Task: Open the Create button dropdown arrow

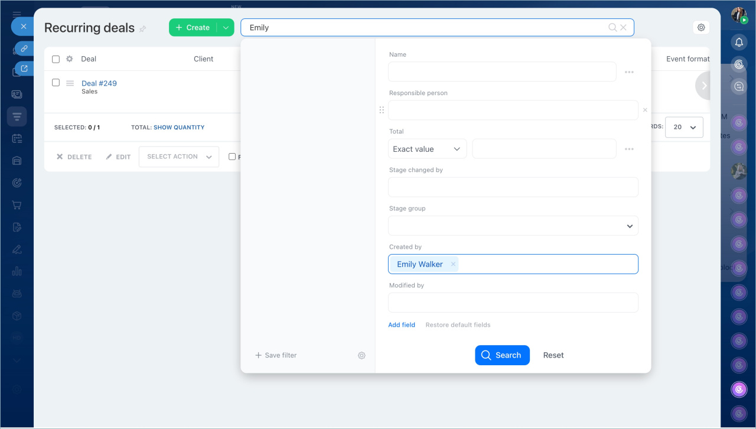Action: [226, 28]
